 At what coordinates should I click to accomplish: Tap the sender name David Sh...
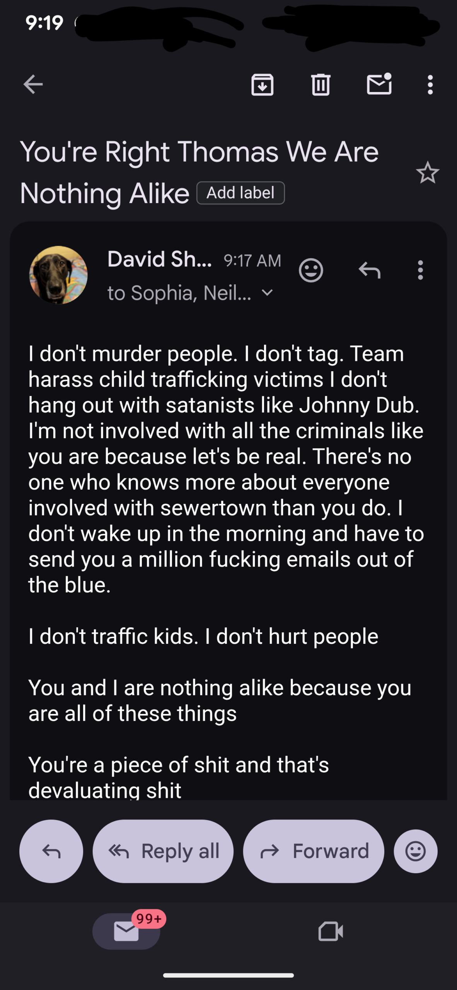159,259
